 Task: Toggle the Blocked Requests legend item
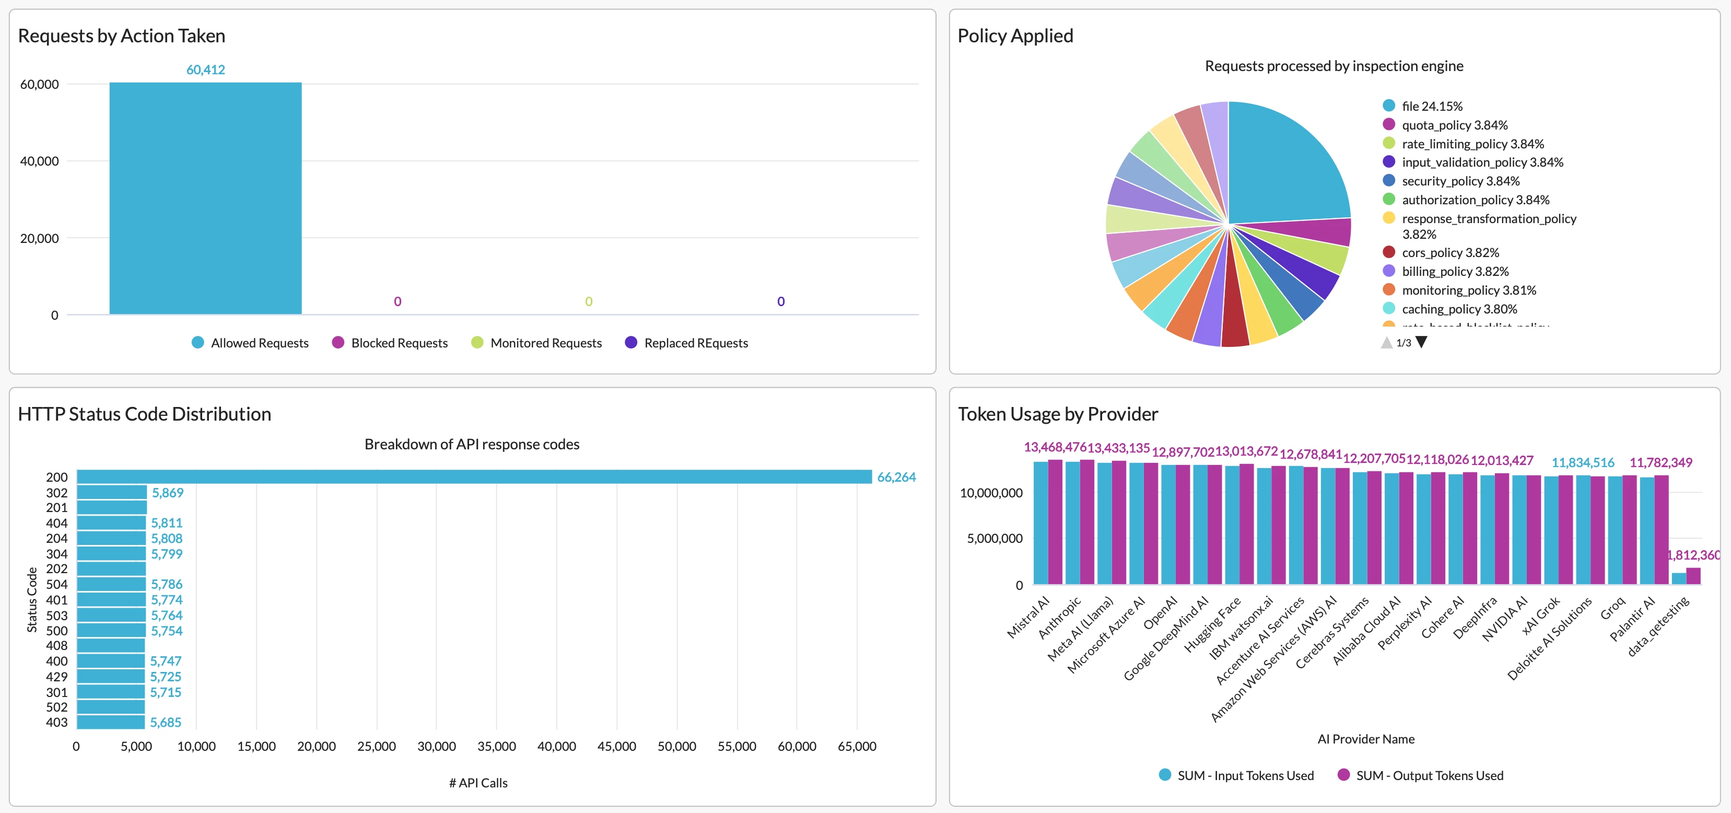click(x=399, y=343)
